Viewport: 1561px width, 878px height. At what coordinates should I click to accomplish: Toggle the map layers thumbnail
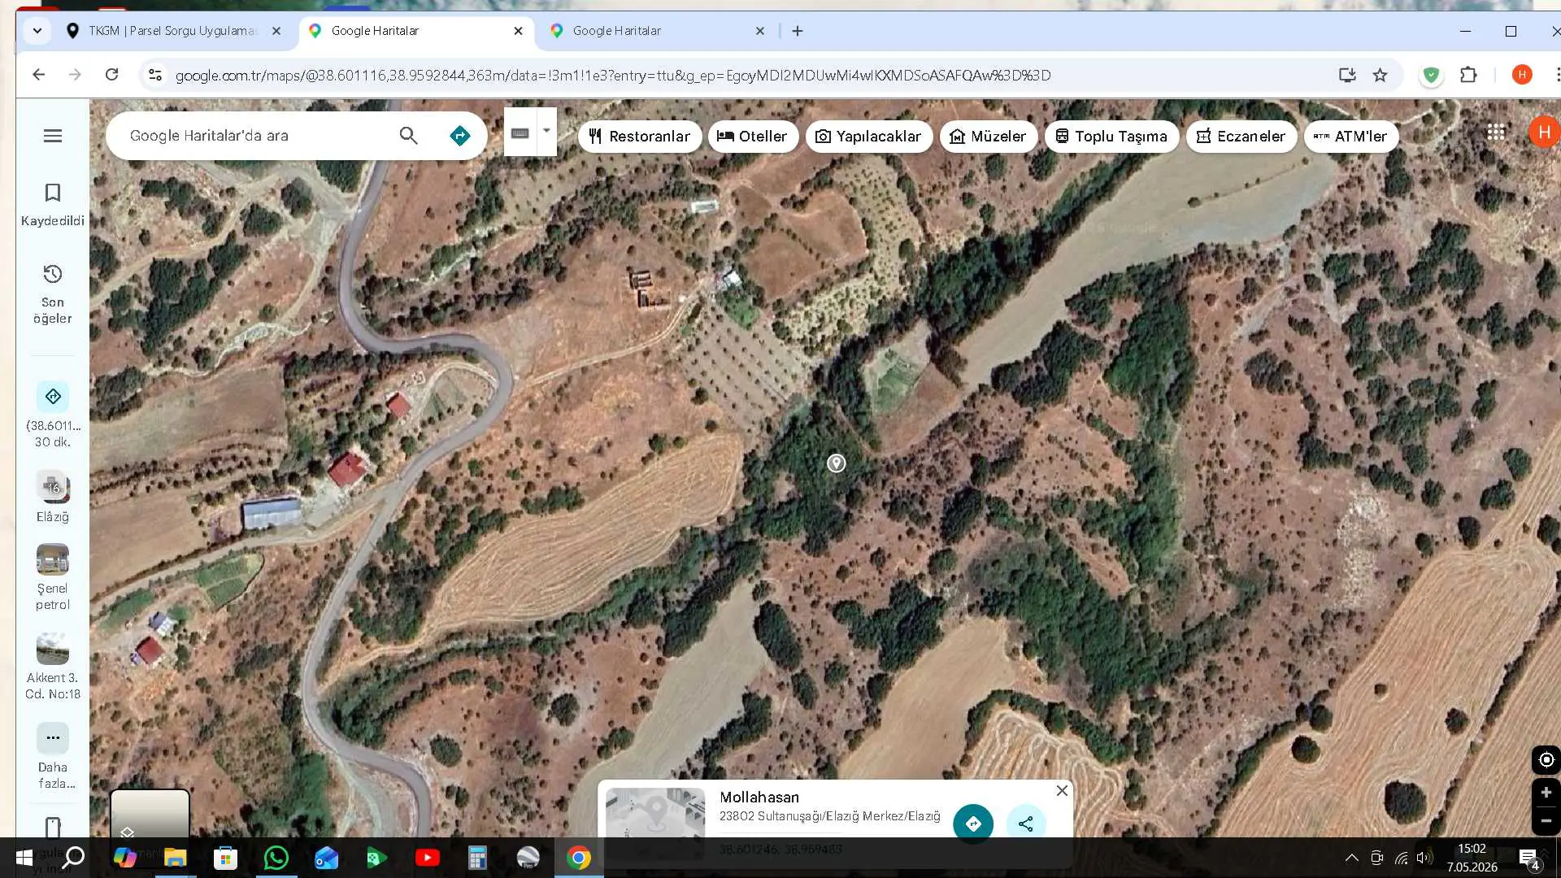150,813
